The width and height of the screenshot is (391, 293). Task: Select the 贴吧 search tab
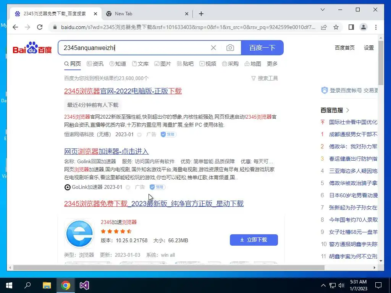click(x=185, y=64)
